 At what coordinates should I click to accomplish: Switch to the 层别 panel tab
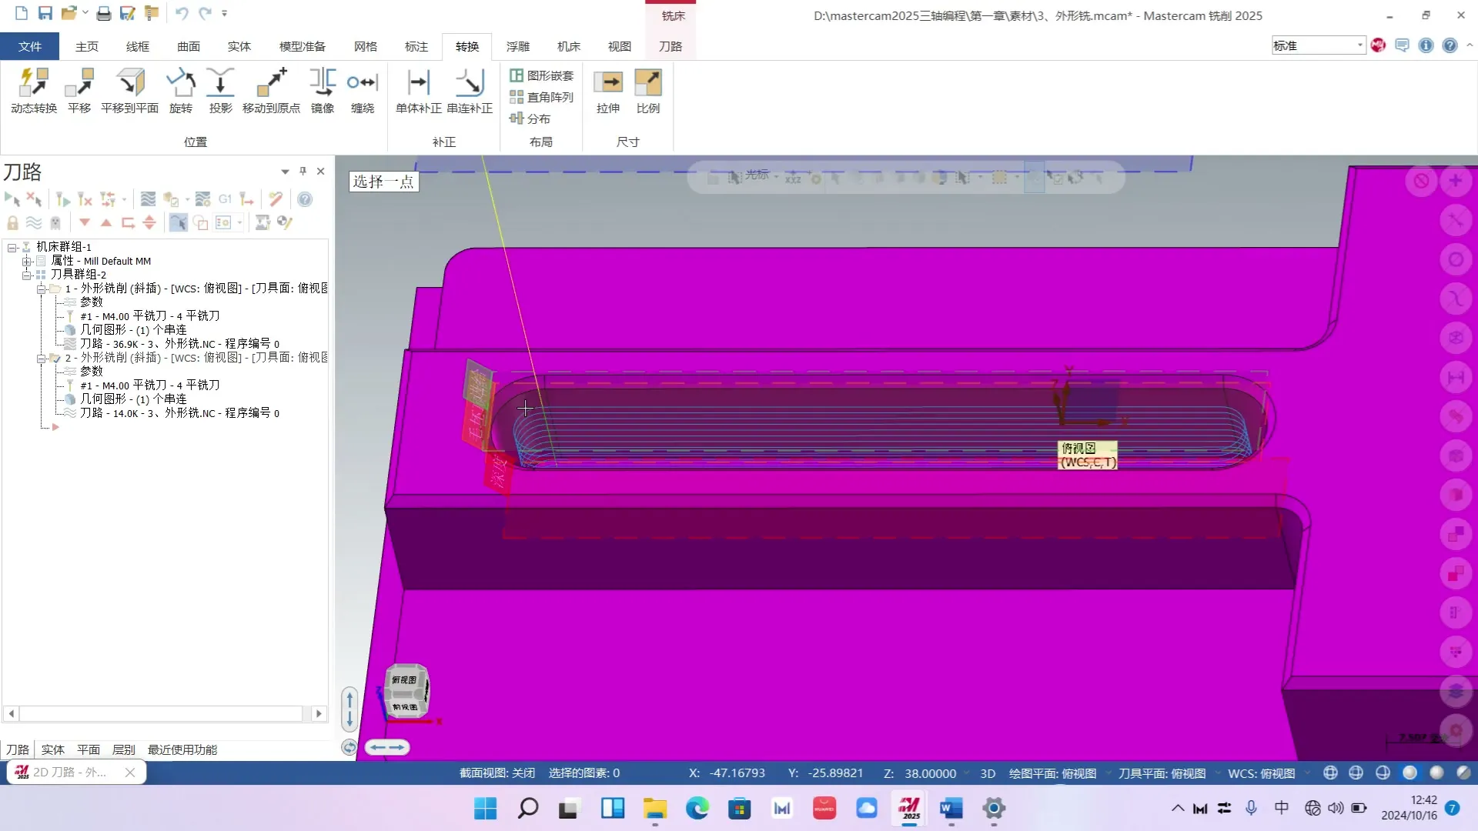(123, 749)
